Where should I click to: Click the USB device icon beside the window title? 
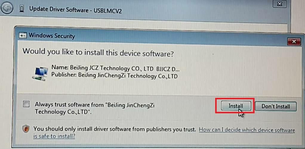[x=22, y=9]
